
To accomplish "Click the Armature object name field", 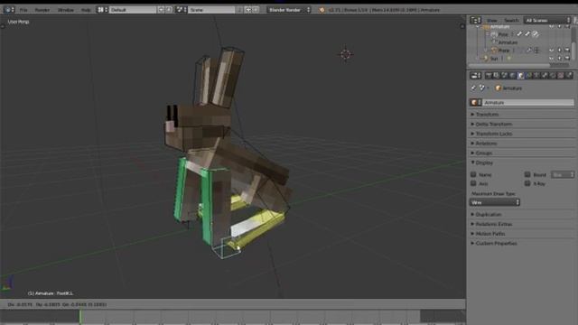I will [528, 102].
